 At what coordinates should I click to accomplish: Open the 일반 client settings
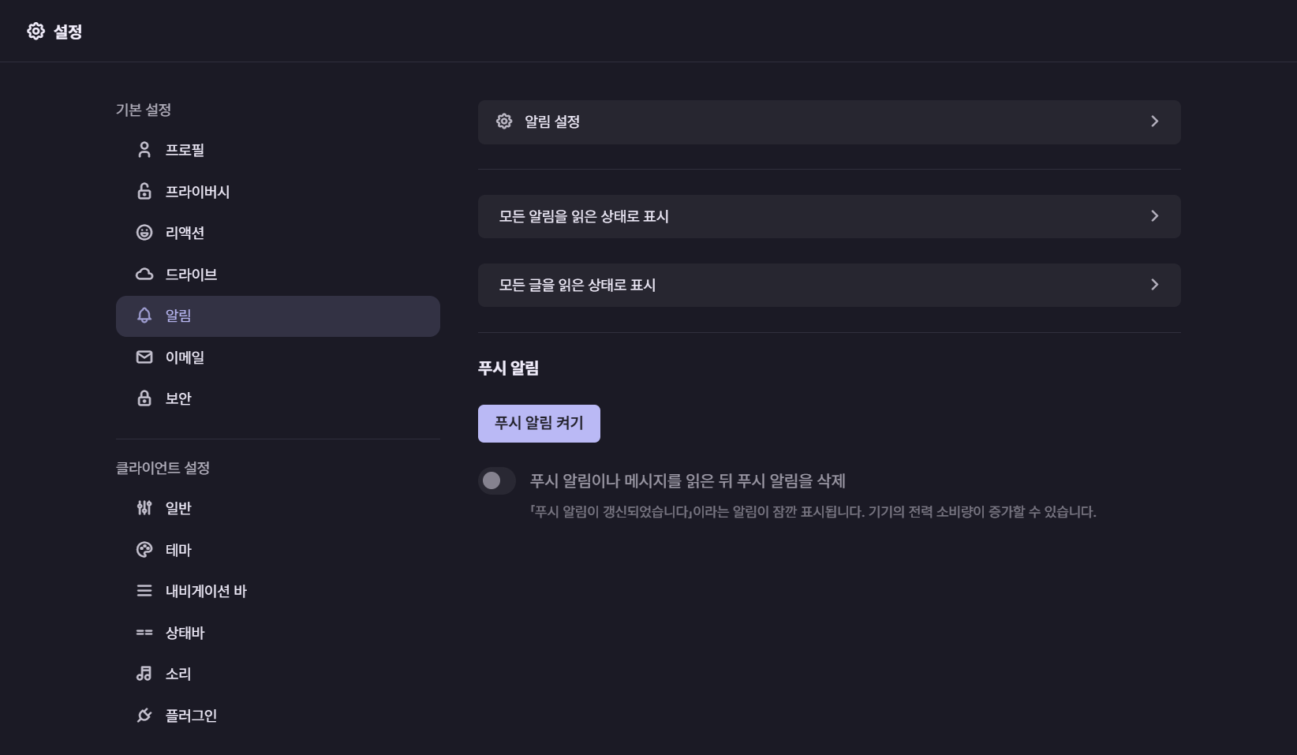click(178, 508)
